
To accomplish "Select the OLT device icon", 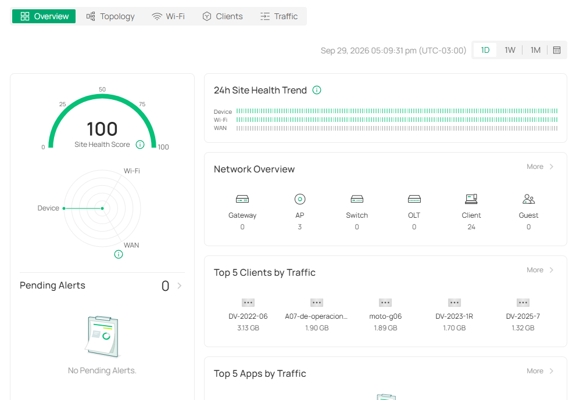I will click(414, 199).
